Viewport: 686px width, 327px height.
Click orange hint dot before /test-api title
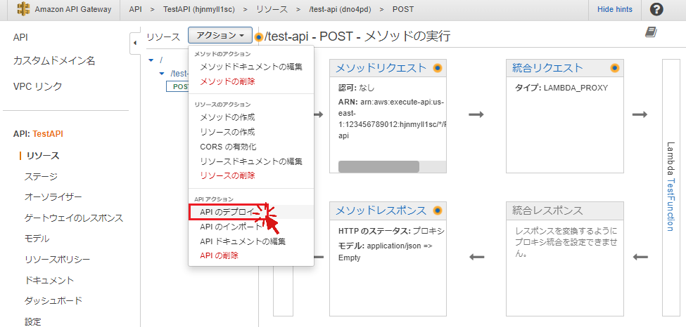[258, 36]
